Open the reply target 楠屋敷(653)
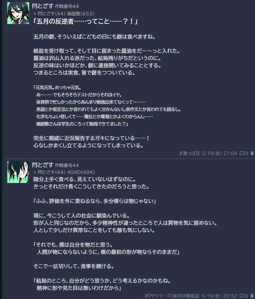The width and height of the screenshot is (255, 299). tap(81, 13)
